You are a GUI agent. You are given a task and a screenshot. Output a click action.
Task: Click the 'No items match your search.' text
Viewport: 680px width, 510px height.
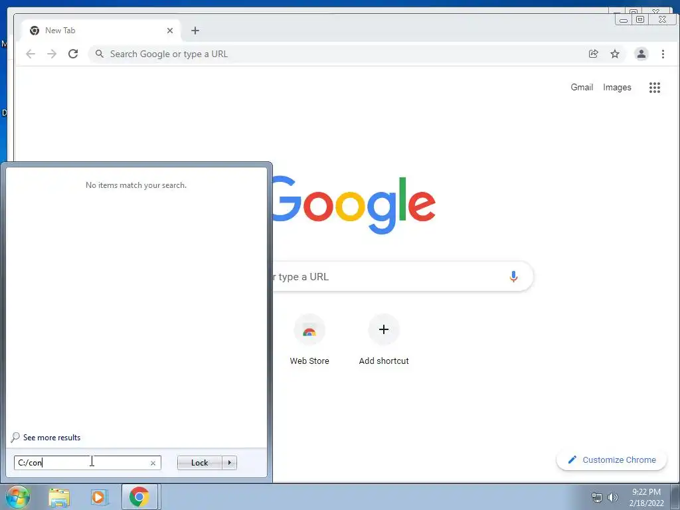tap(136, 185)
